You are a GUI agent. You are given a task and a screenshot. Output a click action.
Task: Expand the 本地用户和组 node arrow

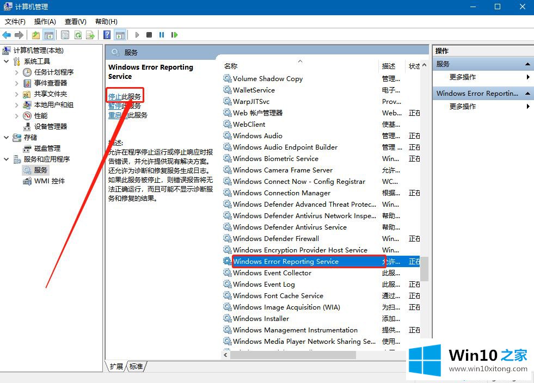coord(16,105)
